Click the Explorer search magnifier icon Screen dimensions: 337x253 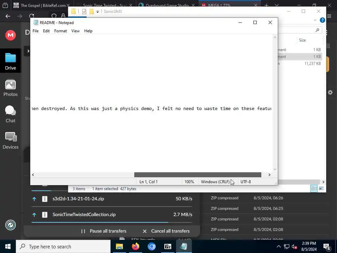click(318, 30)
